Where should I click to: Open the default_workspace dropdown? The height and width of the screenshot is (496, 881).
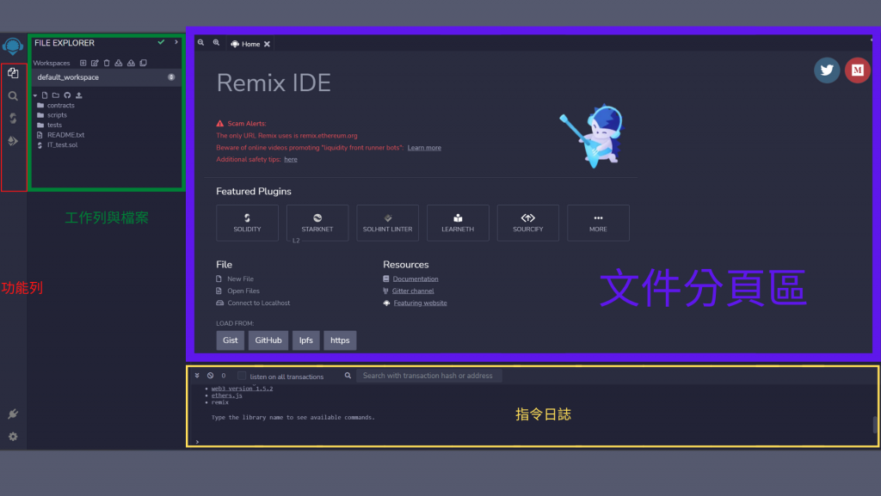point(106,77)
